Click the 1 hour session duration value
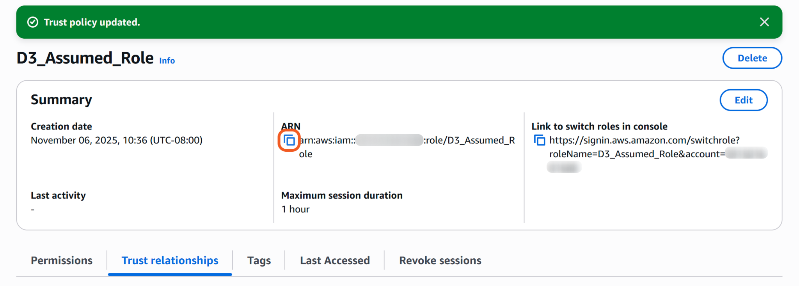Viewport: 799px width, 286px height. pyautogui.click(x=295, y=210)
